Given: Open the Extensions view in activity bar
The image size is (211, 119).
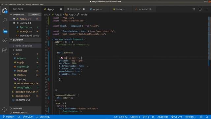Looking at the screenshot, I should click(4, 50).
